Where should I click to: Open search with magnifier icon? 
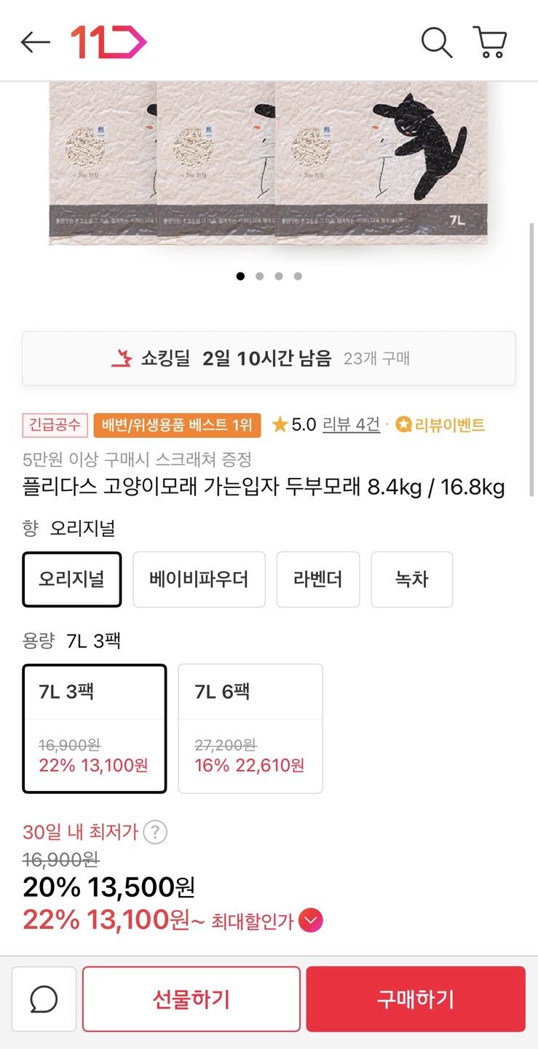[x=437, y=43]
